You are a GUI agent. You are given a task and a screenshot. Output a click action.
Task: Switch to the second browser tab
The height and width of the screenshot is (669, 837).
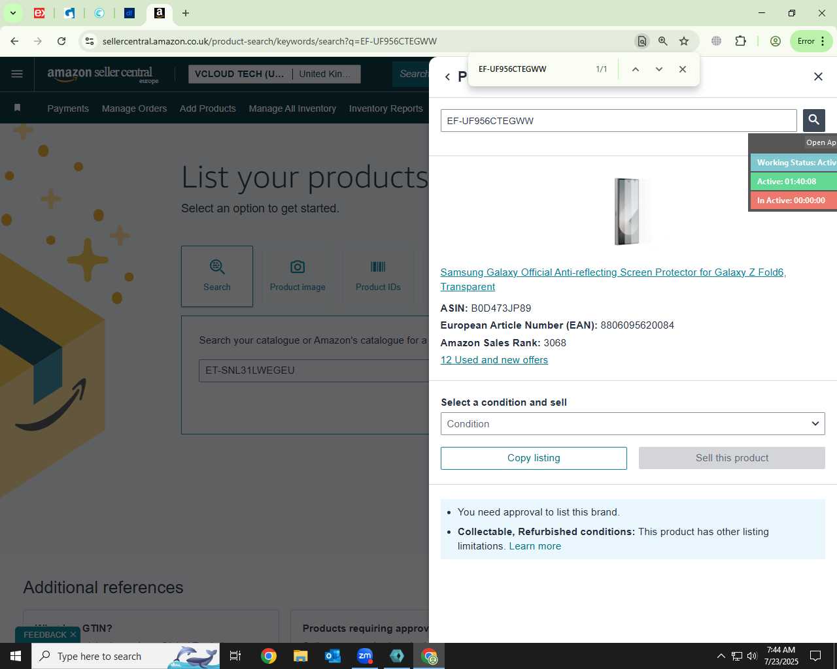69,13
